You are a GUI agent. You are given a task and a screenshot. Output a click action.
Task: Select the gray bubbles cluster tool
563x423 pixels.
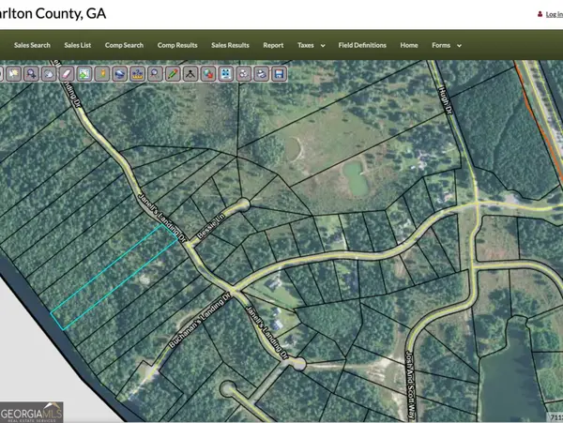[x=243, y=74]
